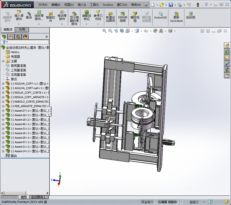
Task: Open Appearances task pane icon
Action: [227, 69]
